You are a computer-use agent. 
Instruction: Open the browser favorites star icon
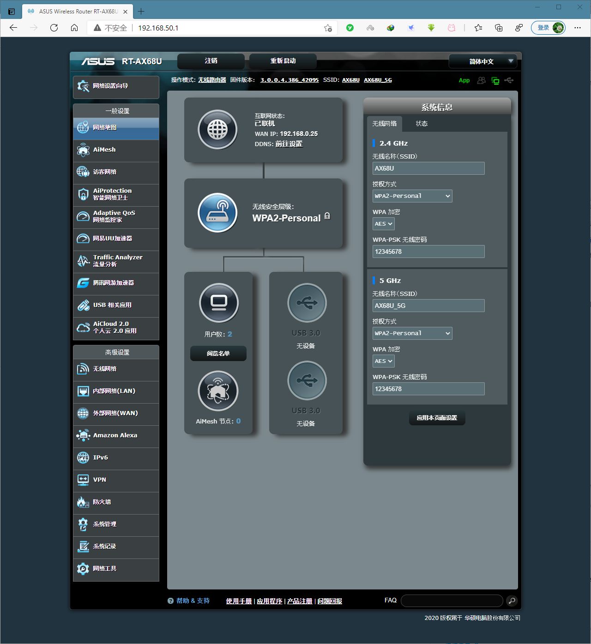[x=478, y=28]
